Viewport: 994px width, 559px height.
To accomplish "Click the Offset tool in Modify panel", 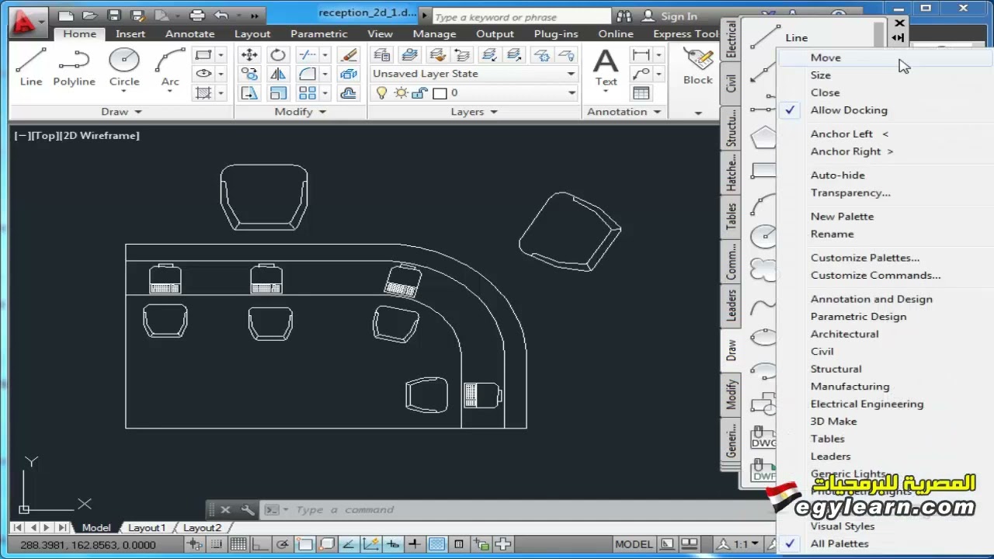I will 349,93.
